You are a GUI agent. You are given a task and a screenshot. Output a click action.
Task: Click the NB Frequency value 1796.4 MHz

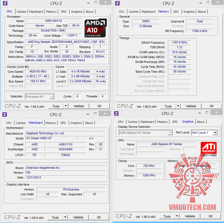tap(200, 31)
